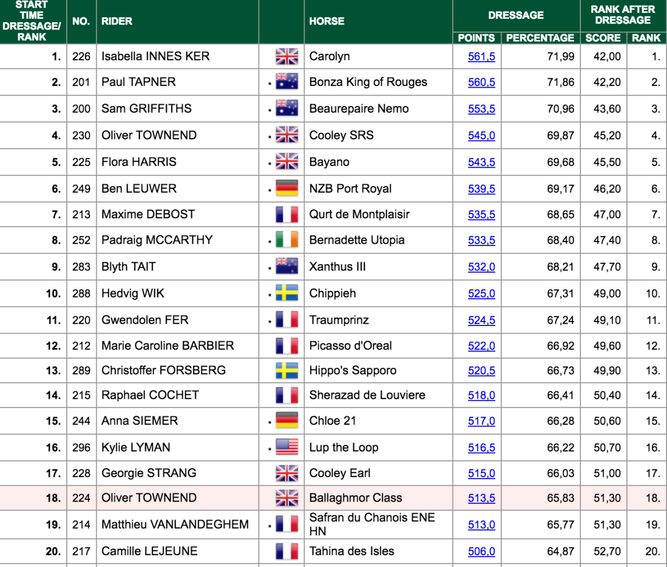Click the French flag next to Maxime DEBOST

click(x=287, y=214)
